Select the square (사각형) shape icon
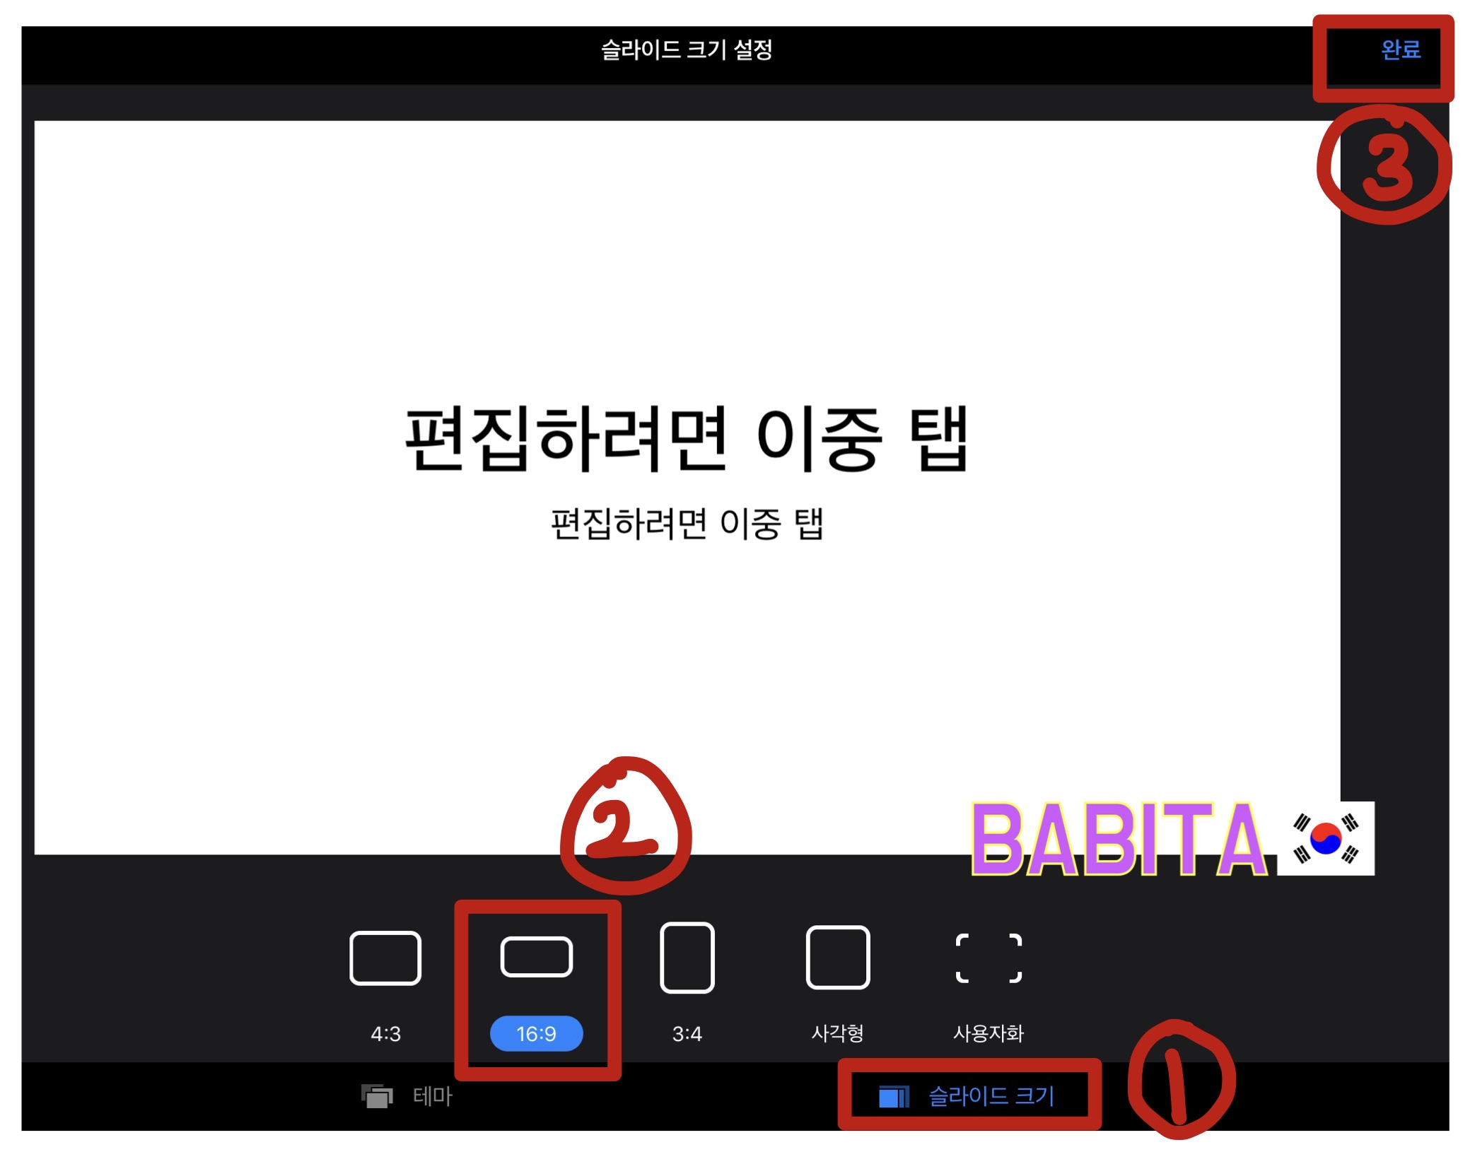 point(837,958)
